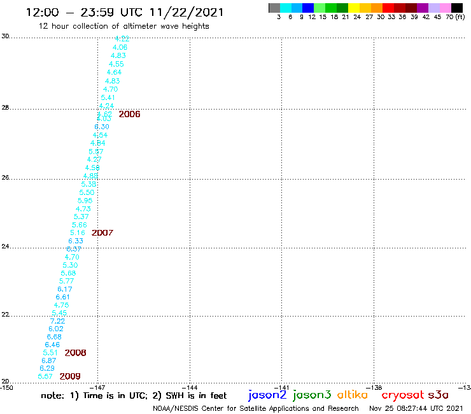471x414 pixels.
Task: Click the longitude axis label "-138"
Action: (x=374, y=387)
